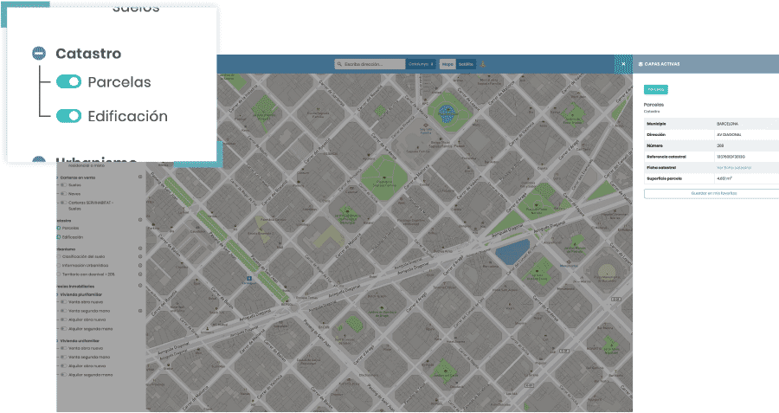Click the info icon next to Catastro in sidebar
779x413 pixels.
[140, 220]
